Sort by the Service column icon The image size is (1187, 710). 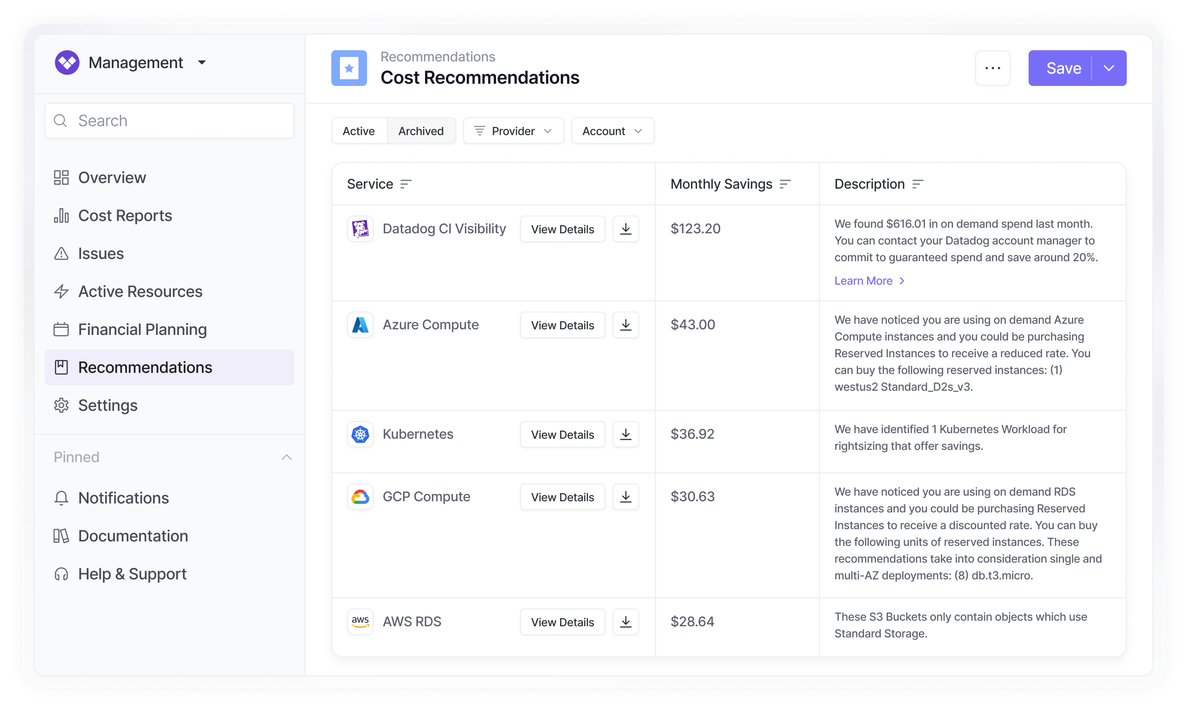pos(405,184)
